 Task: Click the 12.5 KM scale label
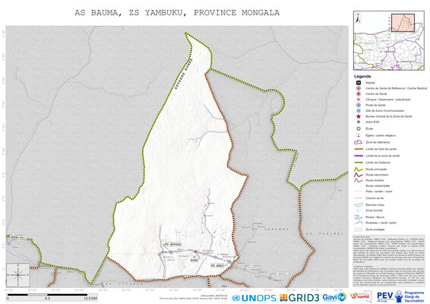pos(90,298)
